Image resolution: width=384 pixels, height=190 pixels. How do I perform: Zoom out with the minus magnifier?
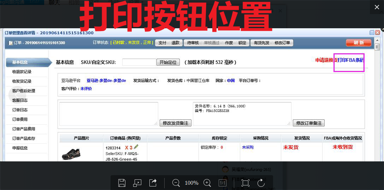coord(176,183)
